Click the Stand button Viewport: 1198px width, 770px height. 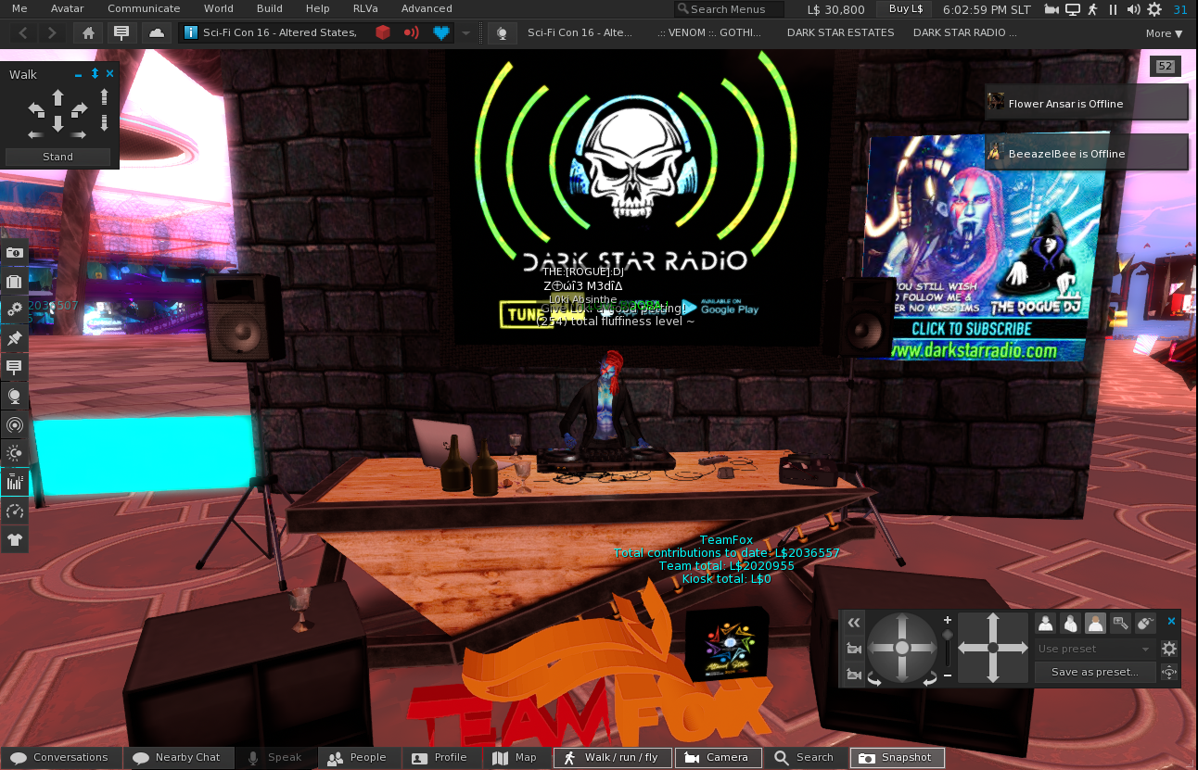click(57, 157)
